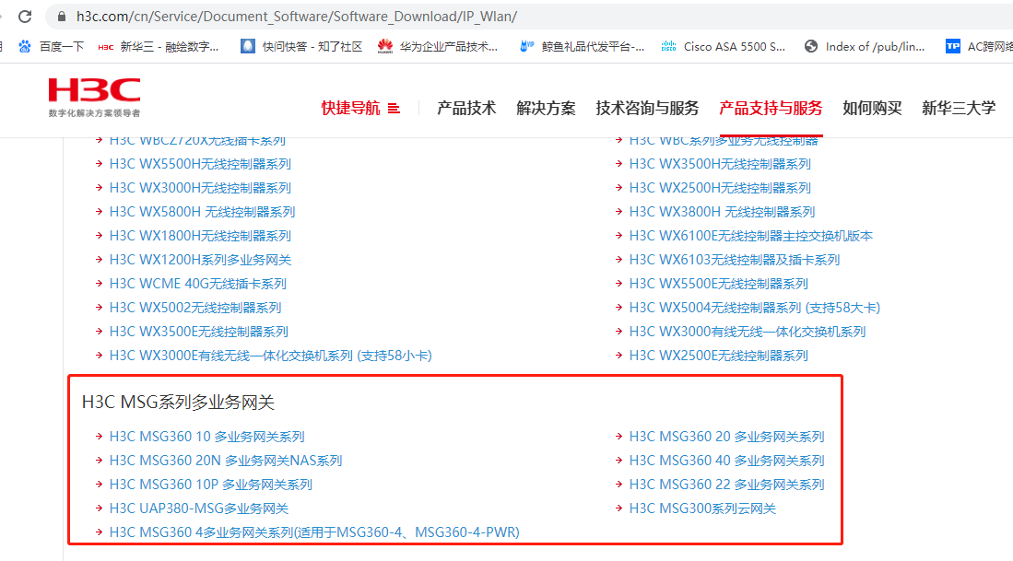Open H3C MSG360 20 多业务网关系列 link

[727, 437]
